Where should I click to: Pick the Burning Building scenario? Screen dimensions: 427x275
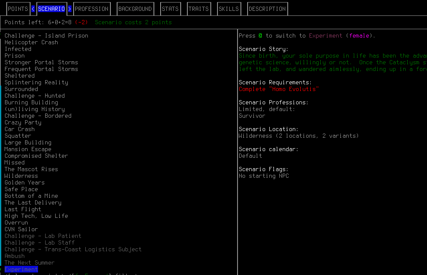pyautogui.click(x=31, y=102)
